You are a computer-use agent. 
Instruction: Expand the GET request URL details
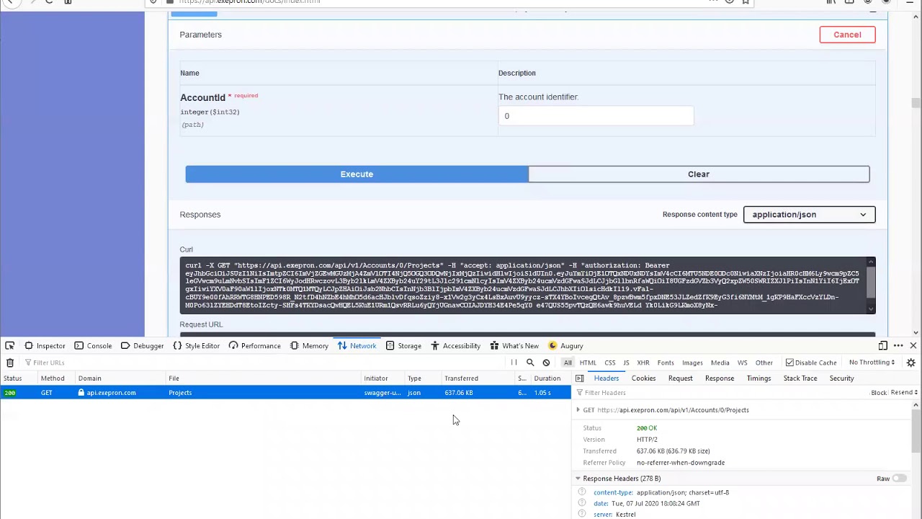[x=578, y=410]
